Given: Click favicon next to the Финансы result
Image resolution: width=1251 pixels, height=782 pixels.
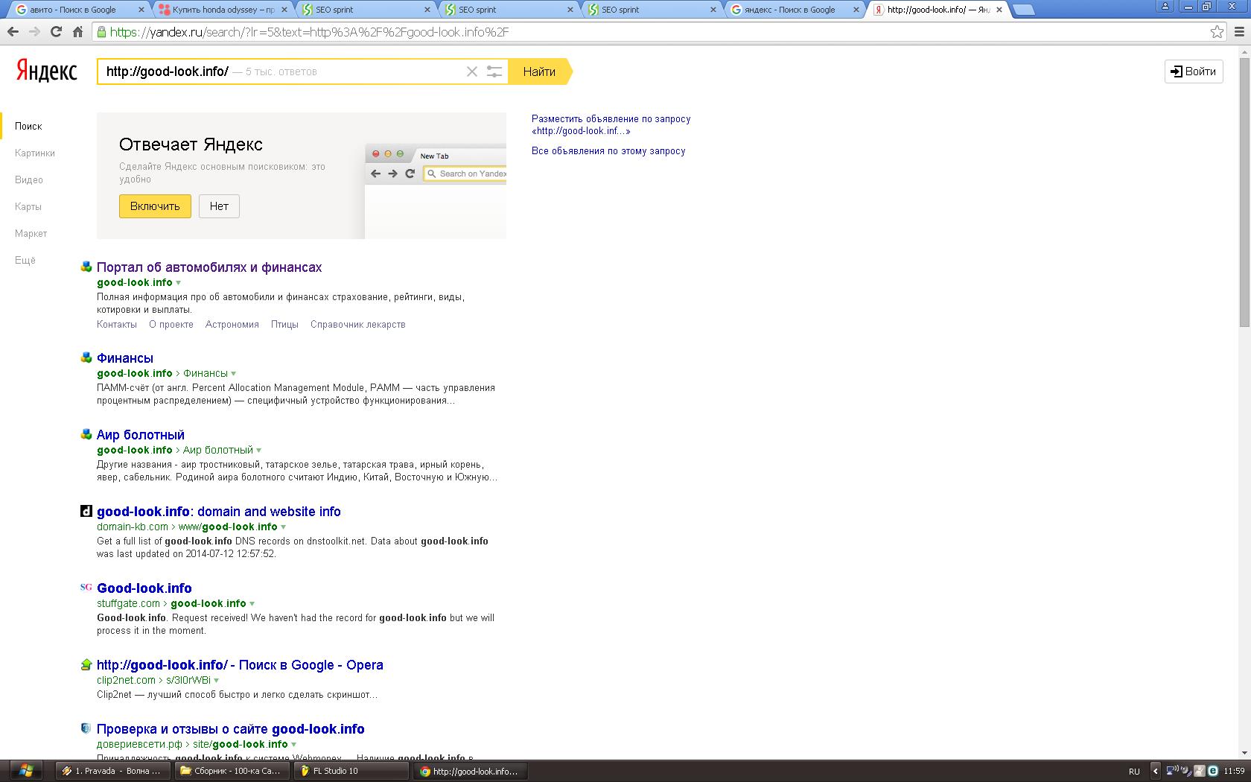Looking at the screenshot, I should coord(86,357).
